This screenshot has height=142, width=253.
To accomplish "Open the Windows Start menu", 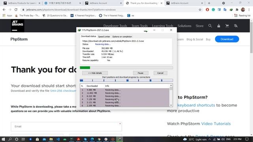I will click(x=3, y=139).
